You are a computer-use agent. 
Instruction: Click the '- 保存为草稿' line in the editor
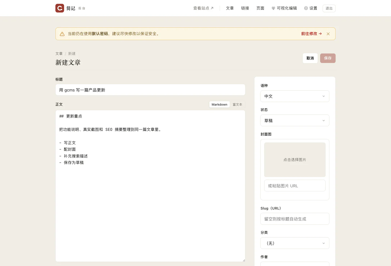[x=71, y=163]
